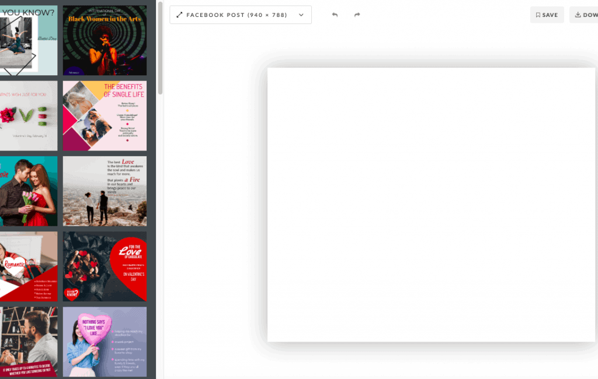Choose the Did You Know dancer template
This screenshot has width=598, height=379.
tap(29, 40)
